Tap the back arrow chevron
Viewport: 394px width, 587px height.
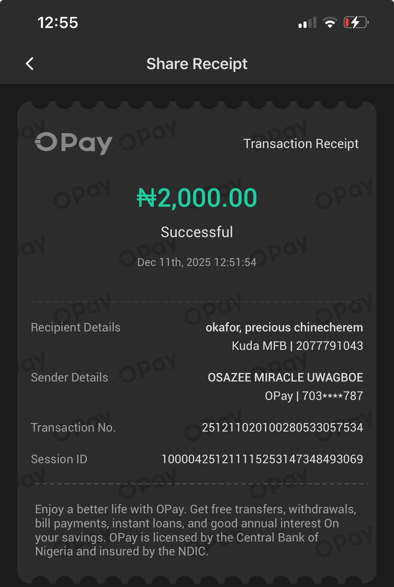point(30,64)
